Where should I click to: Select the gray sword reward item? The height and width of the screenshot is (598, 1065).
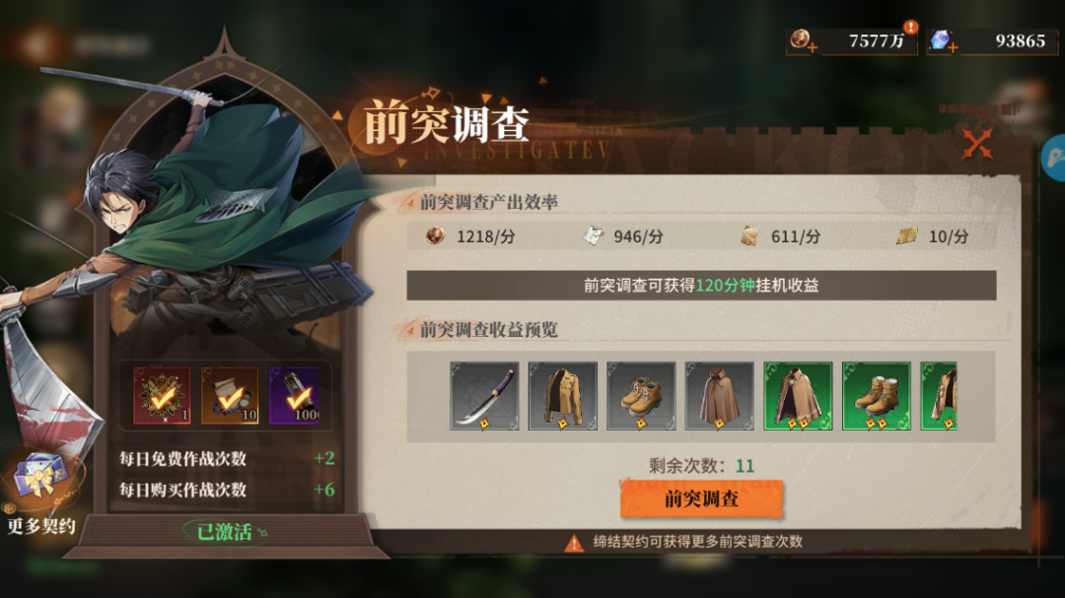coord(484,396)
